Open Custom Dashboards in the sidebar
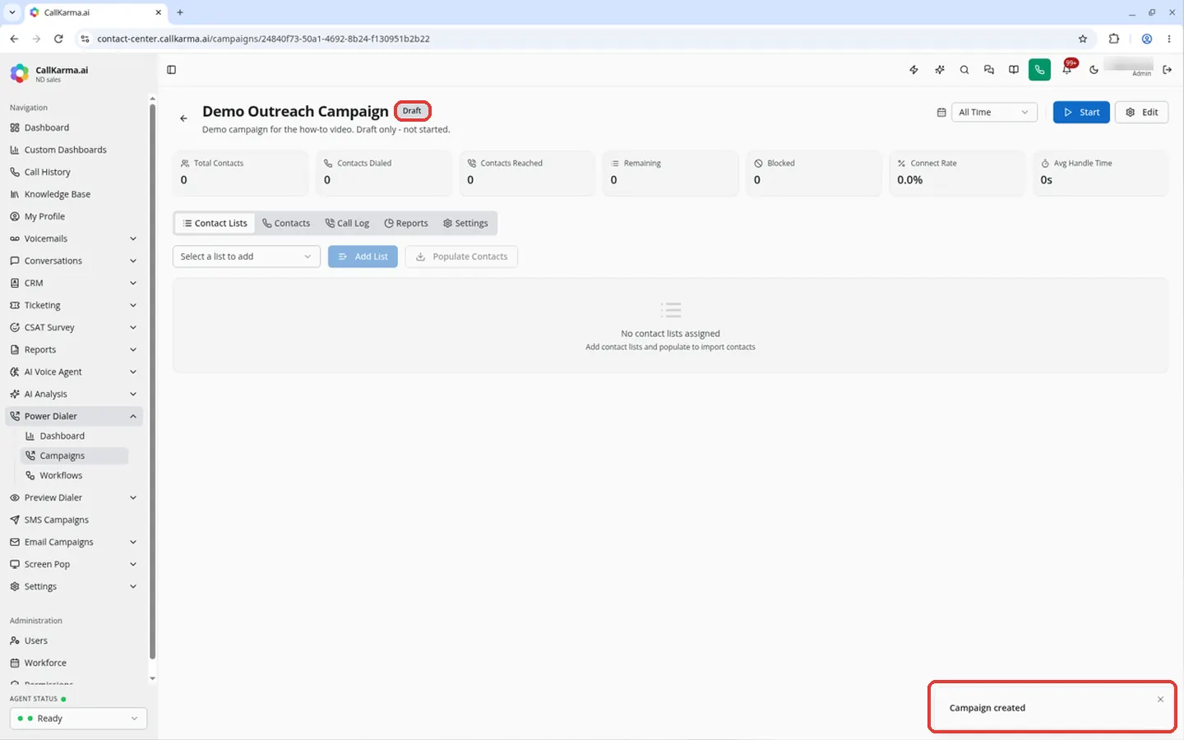The image size is (1184, 740). click(73, 150)
